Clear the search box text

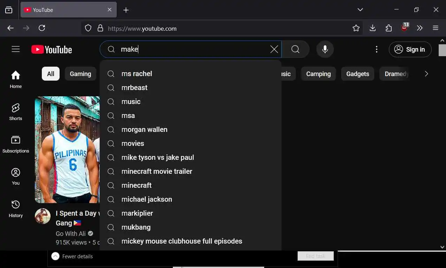[x=274, y=49]
